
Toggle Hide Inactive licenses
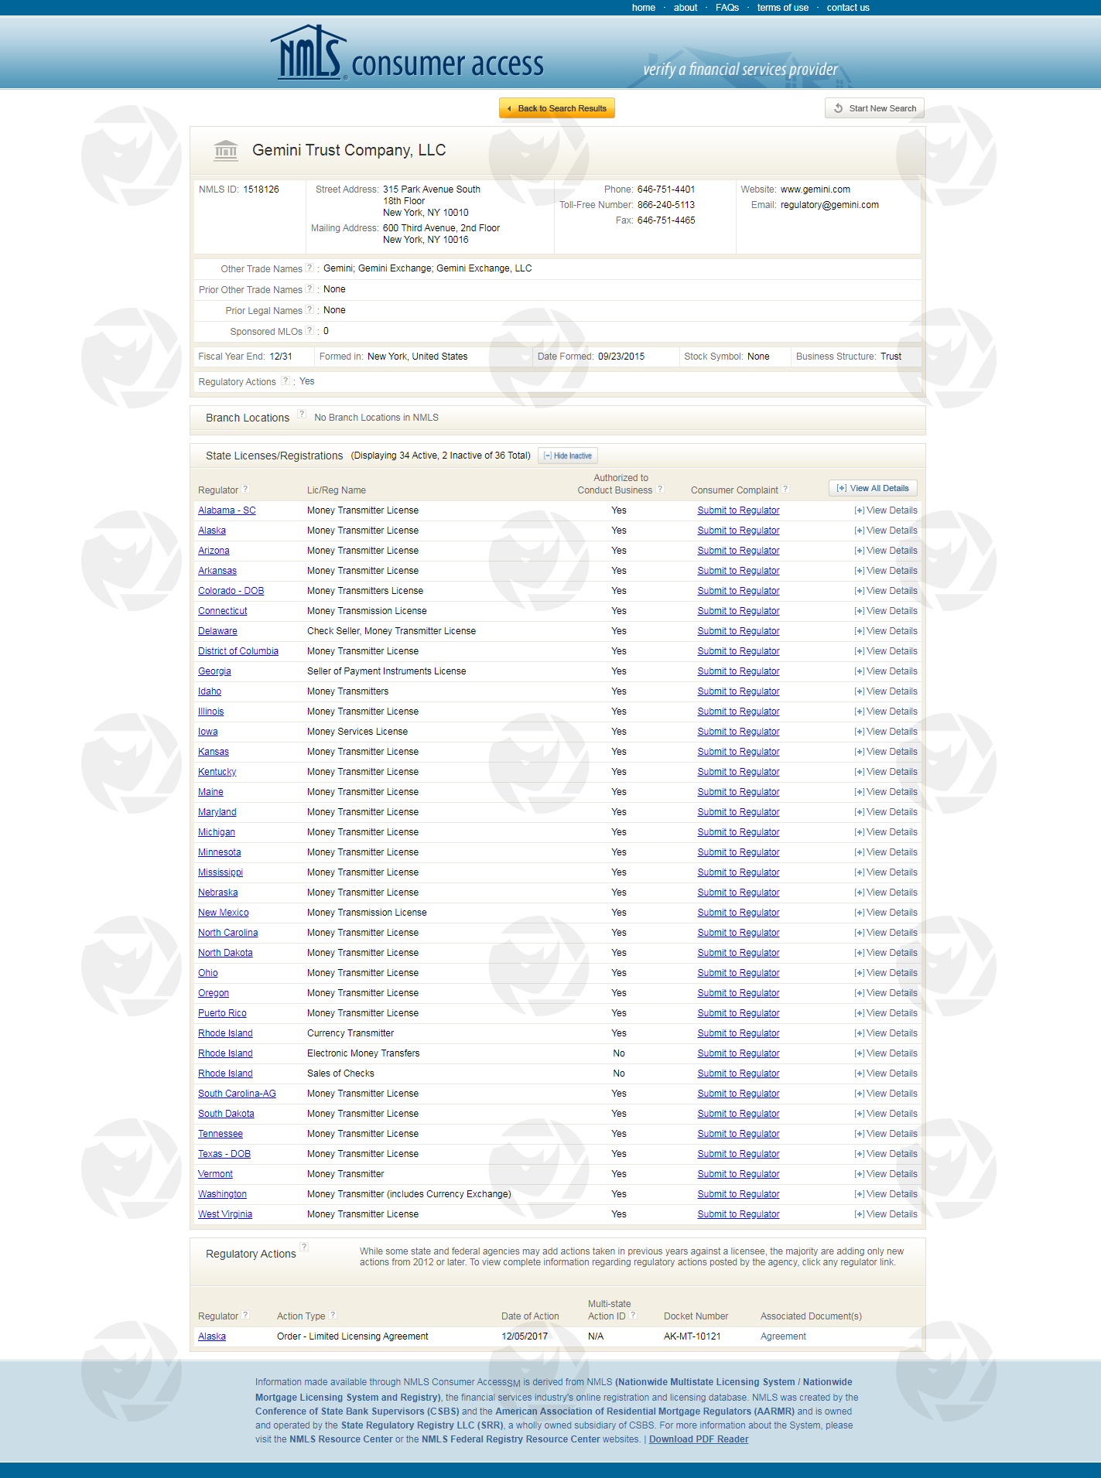[568, 456]
